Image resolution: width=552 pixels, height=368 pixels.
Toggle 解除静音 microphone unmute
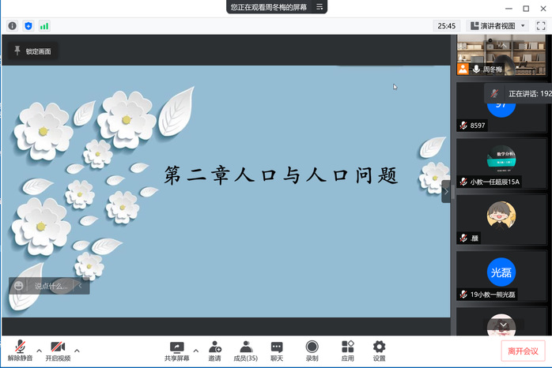pos(20,351)
